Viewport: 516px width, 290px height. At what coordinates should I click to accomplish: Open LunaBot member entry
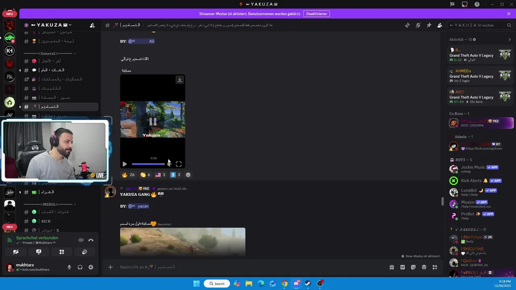pyautogui.click(x=481, y=192)
